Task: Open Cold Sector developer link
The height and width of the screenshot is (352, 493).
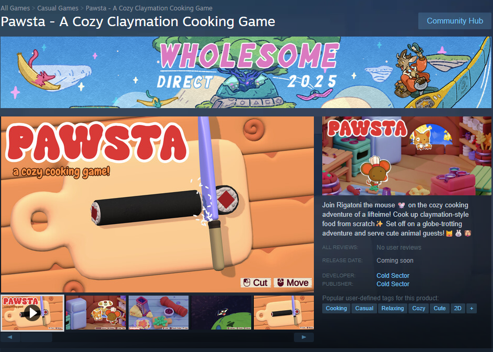Action: pyautogui.click(x=393, y=276)
